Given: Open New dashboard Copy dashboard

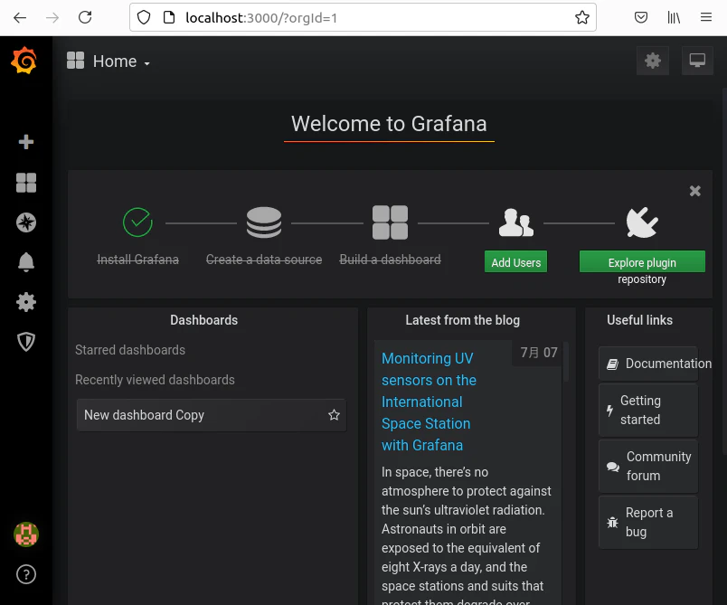Looking at the screenshot, I should pyautogui.click(x=212, y=415).
